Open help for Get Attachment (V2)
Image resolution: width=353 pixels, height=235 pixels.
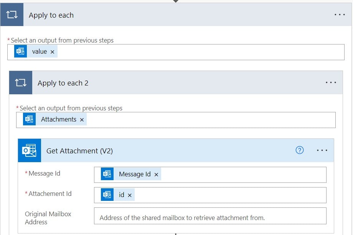click(x=300, y=150)
